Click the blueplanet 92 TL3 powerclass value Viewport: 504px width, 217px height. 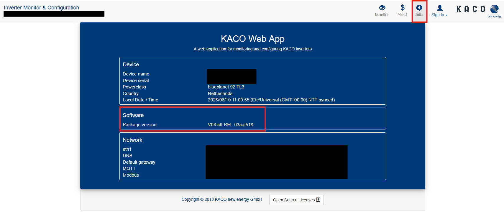pyautogui.click(x=226, y=87)
